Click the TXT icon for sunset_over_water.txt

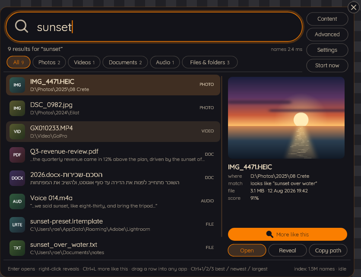17,248
